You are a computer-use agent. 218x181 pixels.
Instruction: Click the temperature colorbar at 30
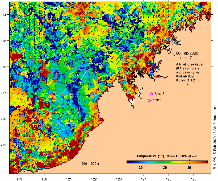(189, 162)
